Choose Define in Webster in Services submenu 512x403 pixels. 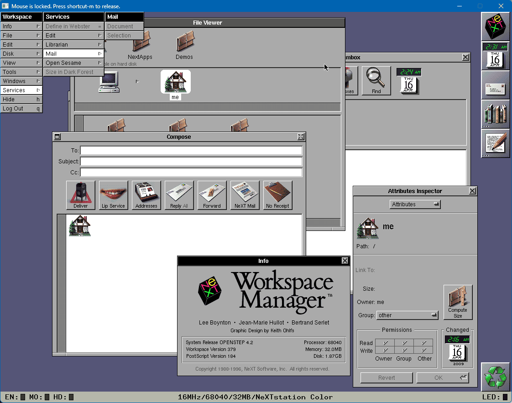point(73,26)
